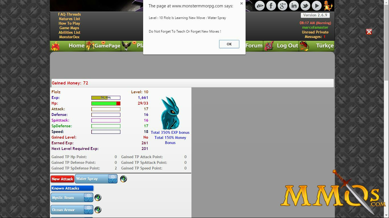Open the Natures List link
The image size is (389, 218).
(69, 19)
